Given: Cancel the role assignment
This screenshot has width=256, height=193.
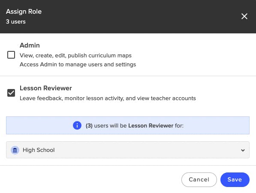Looking at the screenshot, I should (199, 180).
